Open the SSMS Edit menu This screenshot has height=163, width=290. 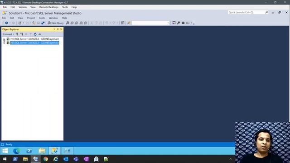[x=12, y=18]
